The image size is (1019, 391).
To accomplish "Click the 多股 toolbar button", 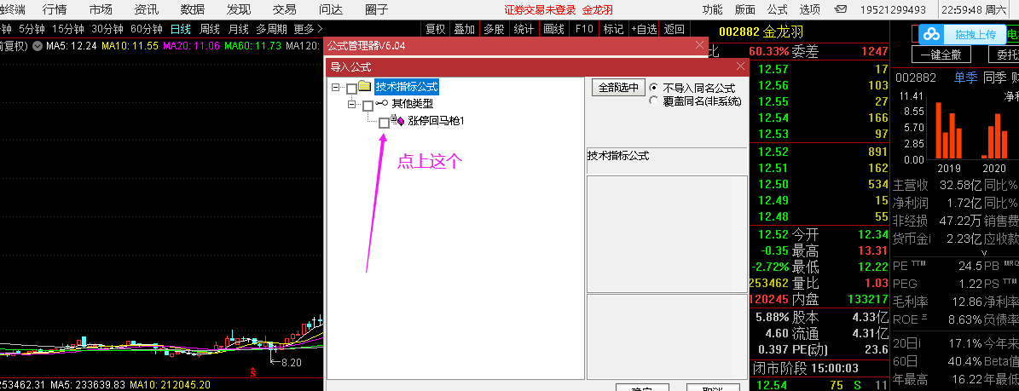I will coord(494,29).
